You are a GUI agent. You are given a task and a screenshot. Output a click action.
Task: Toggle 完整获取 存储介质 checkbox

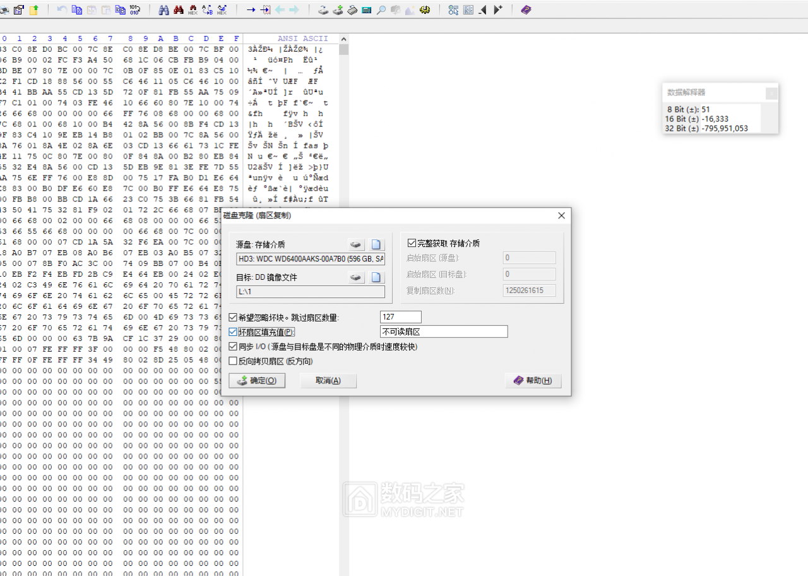[412, 243]
